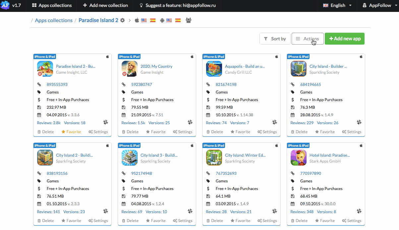Open collection settings gear beside Paradise Island 2

(x=123, y=20)
